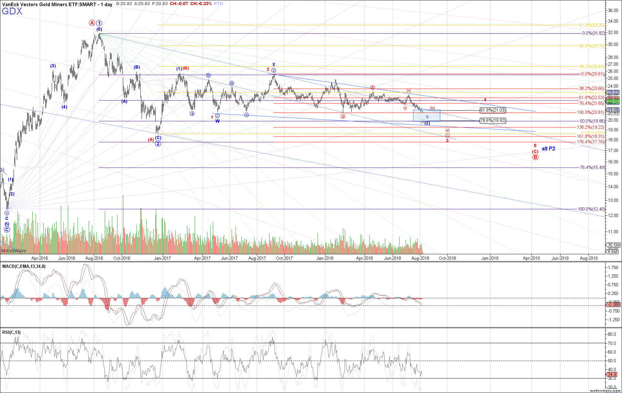Select the -0.388 MACD value tag
Screen dimensions: 622x393
[x=613, y=304]
